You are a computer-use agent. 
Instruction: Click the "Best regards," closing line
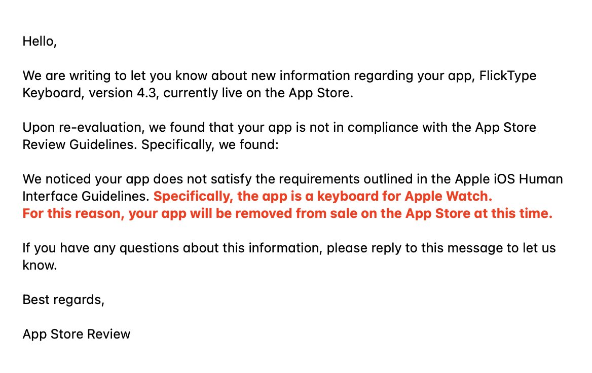coord(63,300)
